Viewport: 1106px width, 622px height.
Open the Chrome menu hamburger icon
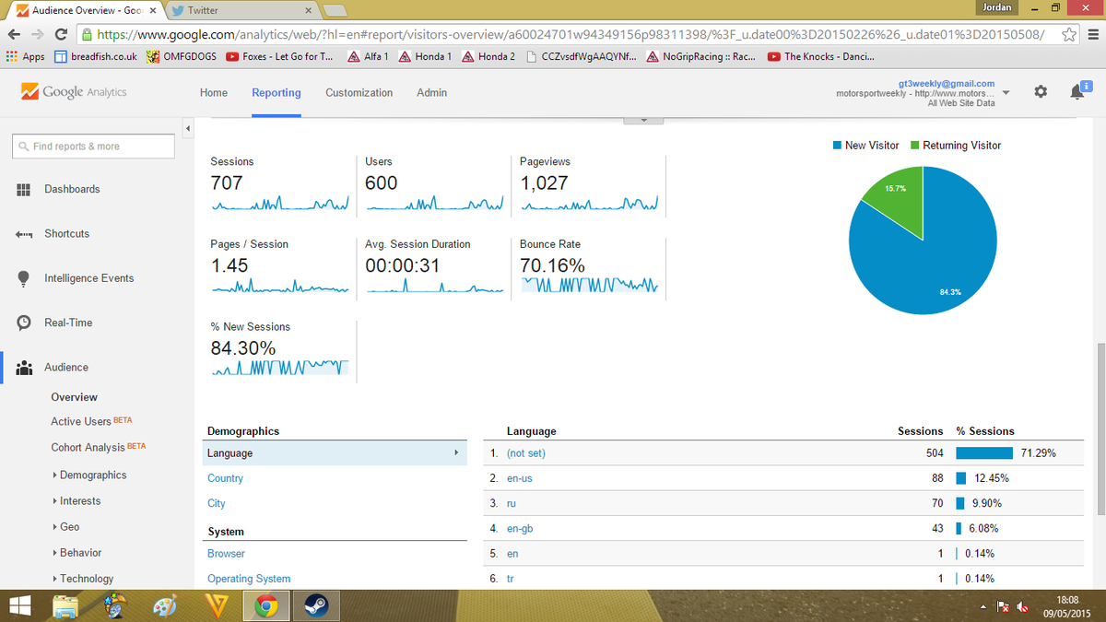coord(1091,34)
